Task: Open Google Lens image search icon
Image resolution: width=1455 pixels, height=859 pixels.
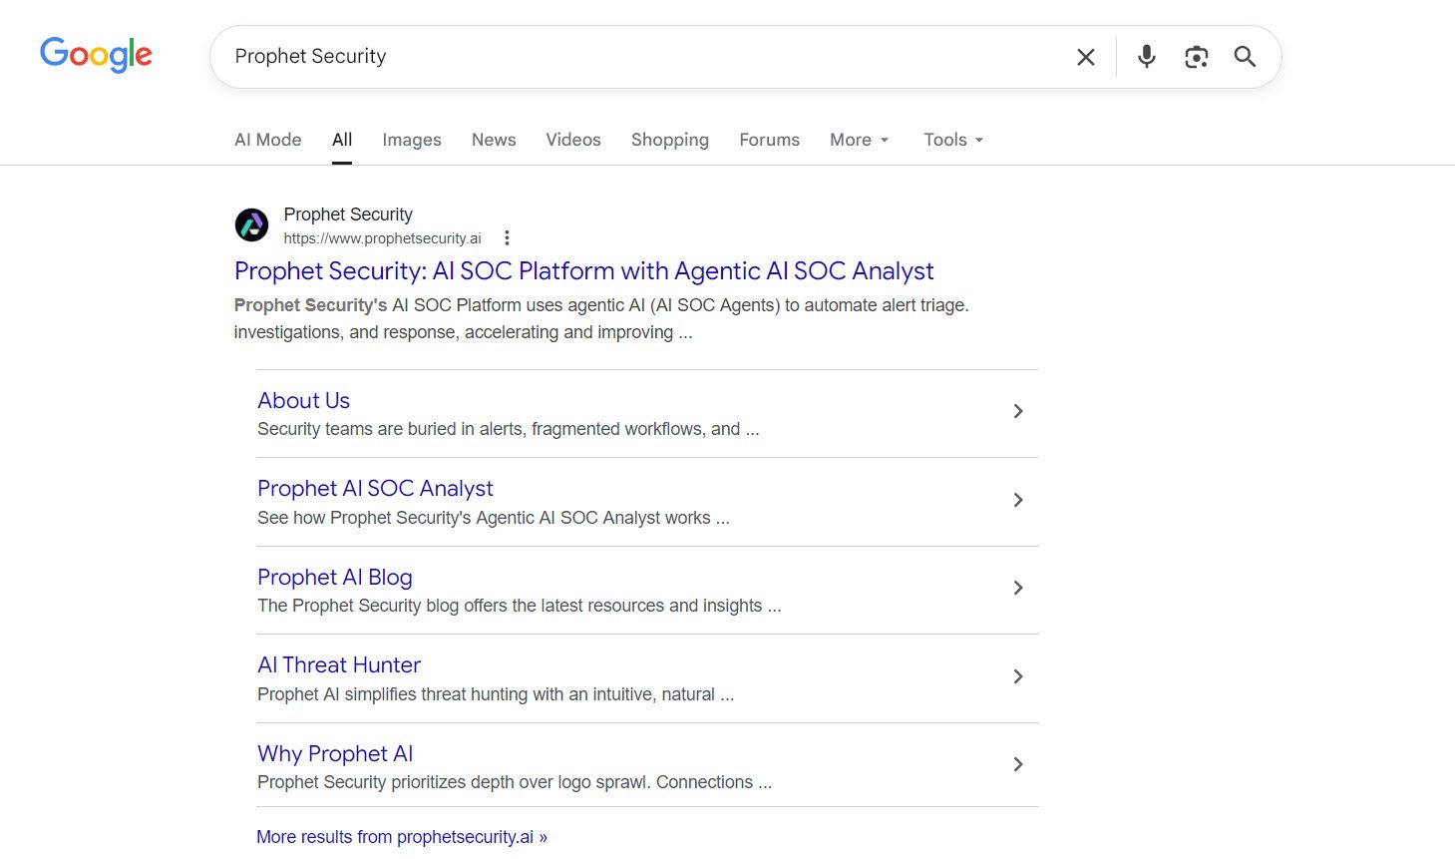Action: (1196, 57)
